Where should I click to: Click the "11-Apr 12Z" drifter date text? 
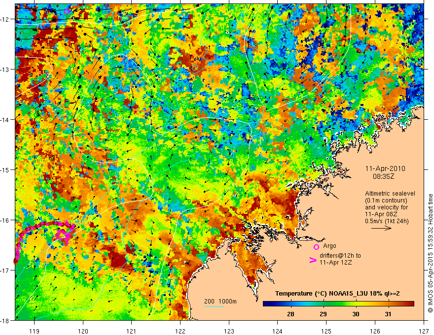tap(335, 263)
